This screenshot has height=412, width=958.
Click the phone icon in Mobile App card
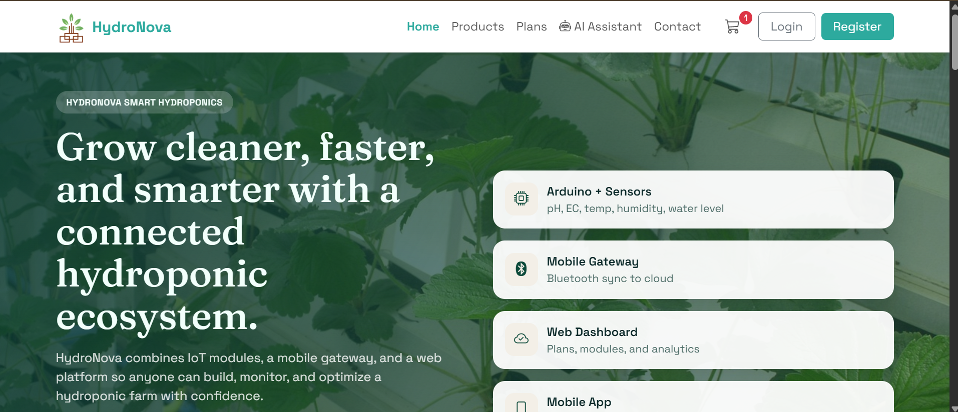(x=521, y=406)
